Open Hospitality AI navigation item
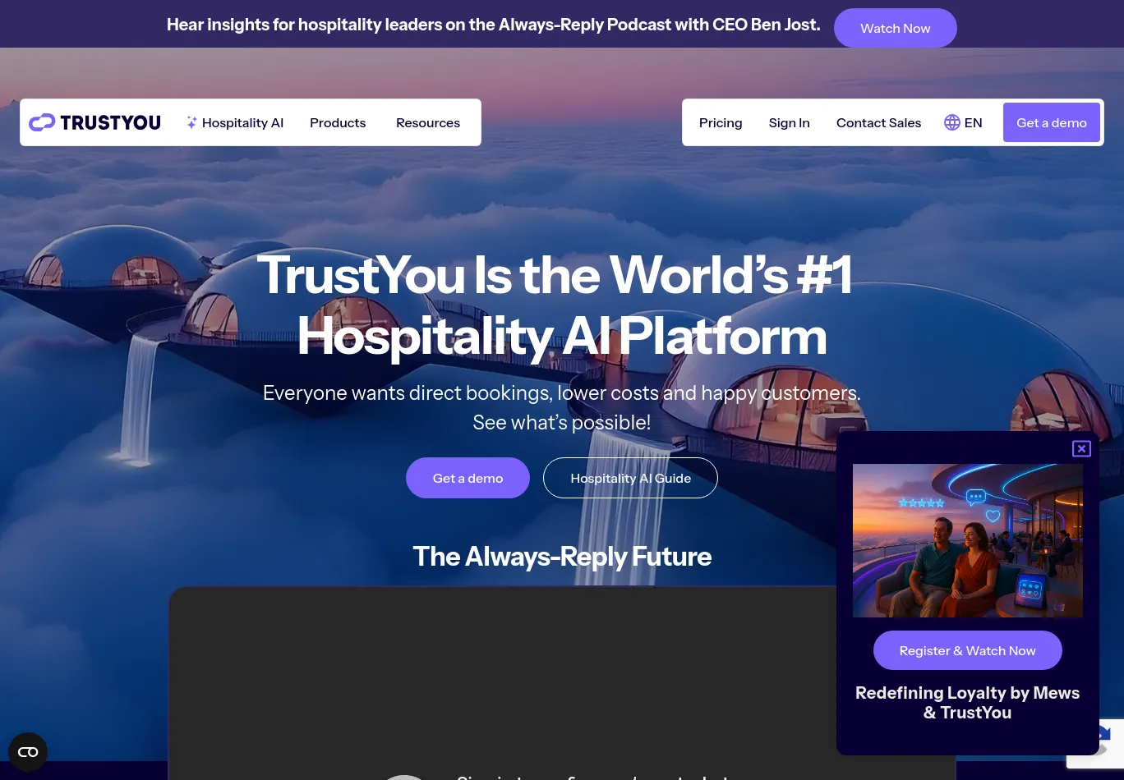 [242, 122]
